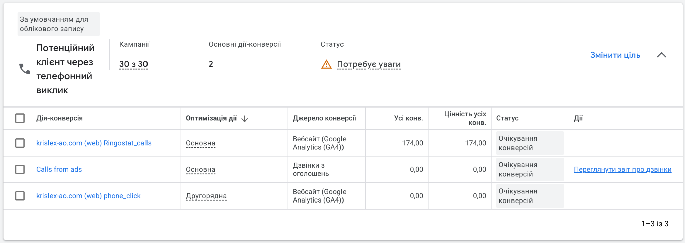This screenshot has width=685, height=243.
Task: Click the phone call goal icon
Action: 25,69
